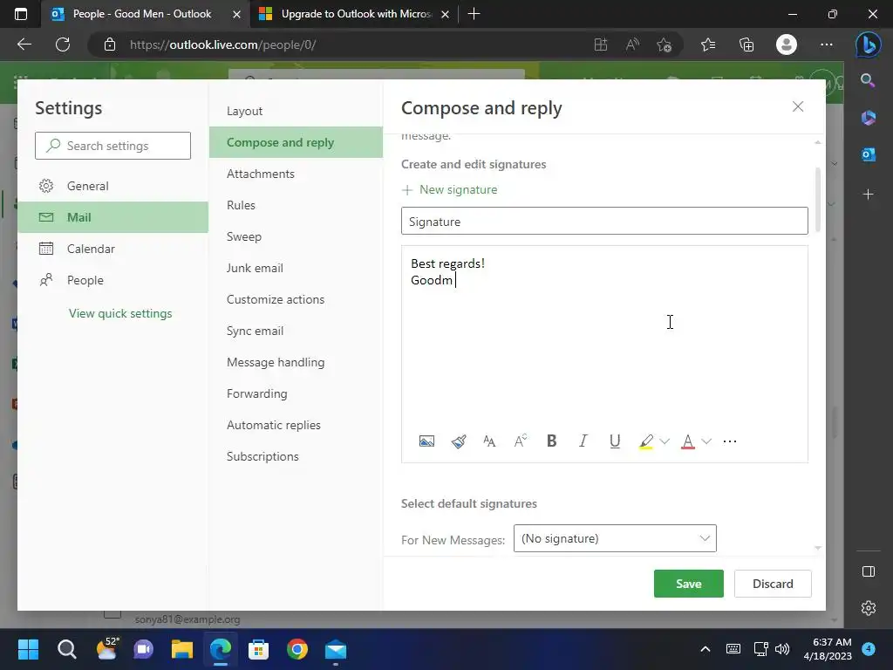Screen dimensions: 893x670
Task: Focus the Search settings field
Action: [x=112, y=146]
